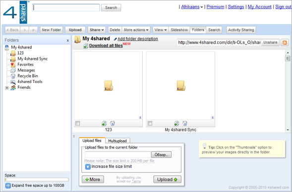Click the up-level arrow toolbar button
Image resolution: width=292 pixels, height=192 pixels.
tap(33, 30)
